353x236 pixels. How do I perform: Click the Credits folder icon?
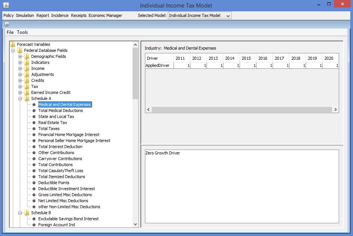27,80
